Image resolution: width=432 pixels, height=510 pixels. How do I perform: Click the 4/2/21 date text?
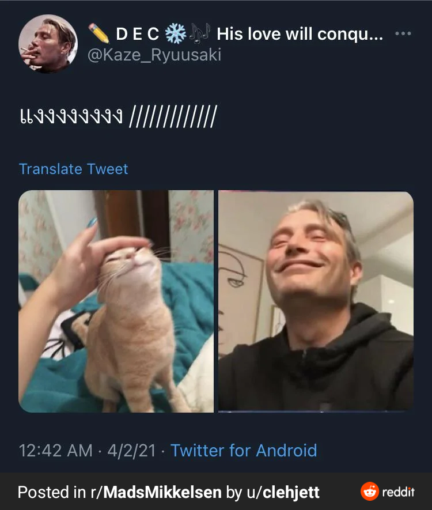click(x=132, y=451)
